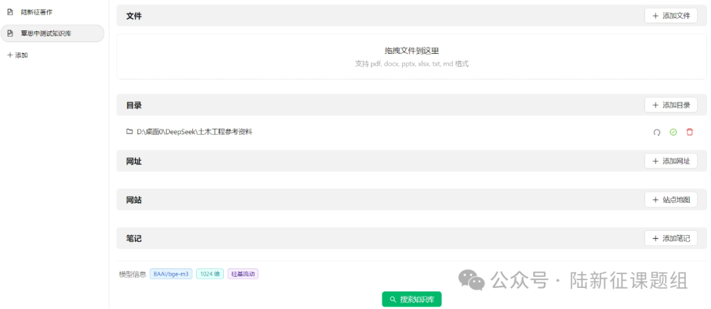The image size is (711, 309).
Task: Click 添加 in the sidebar to add a knowledge base
Action: pyautogui.click(x=17, y=55)
